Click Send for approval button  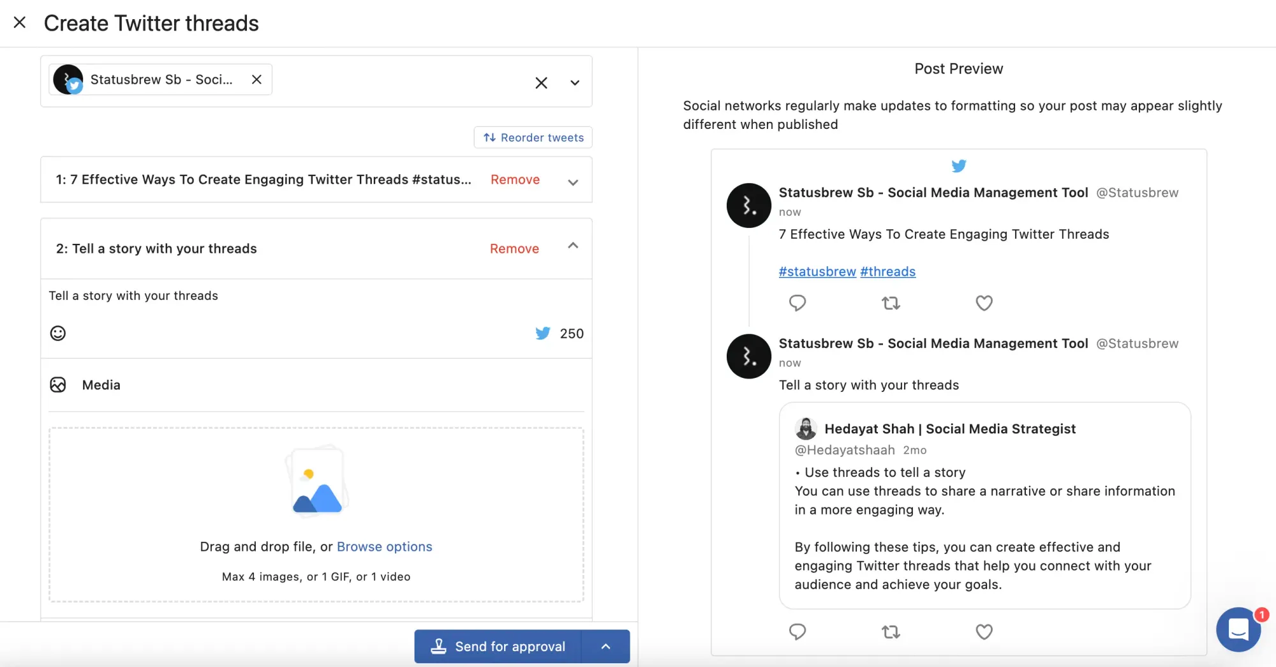pyautogui.click(x=498, y=647)
